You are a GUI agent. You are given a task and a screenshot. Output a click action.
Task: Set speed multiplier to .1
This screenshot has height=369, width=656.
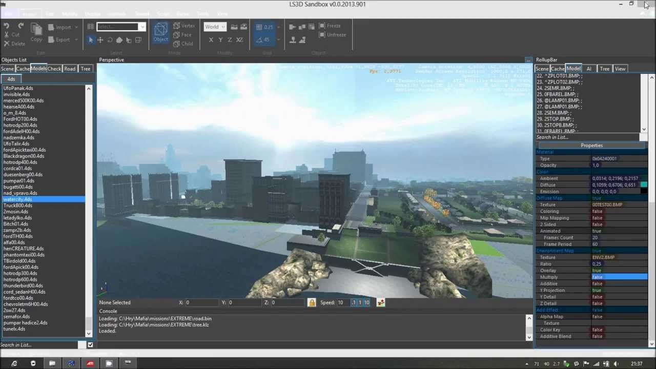(x=354, y=302)
